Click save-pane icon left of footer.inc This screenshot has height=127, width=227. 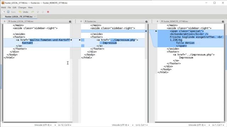tap(81, 21)
